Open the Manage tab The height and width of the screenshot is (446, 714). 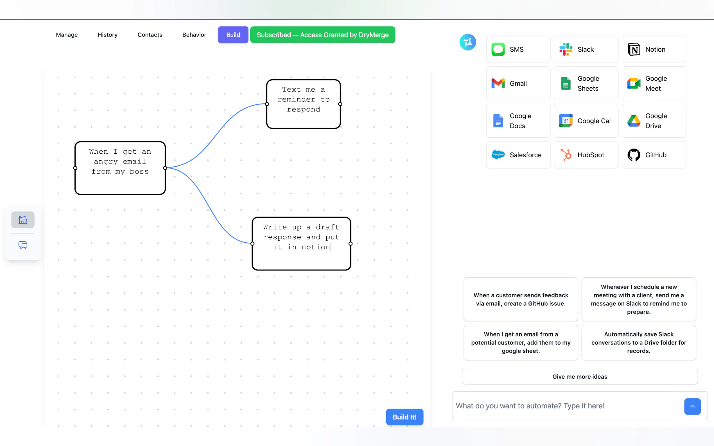point(67,35)
